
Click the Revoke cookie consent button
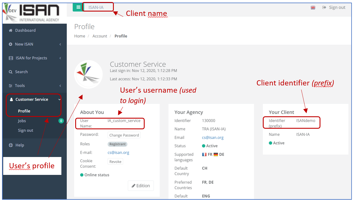(x=115, y=162)
